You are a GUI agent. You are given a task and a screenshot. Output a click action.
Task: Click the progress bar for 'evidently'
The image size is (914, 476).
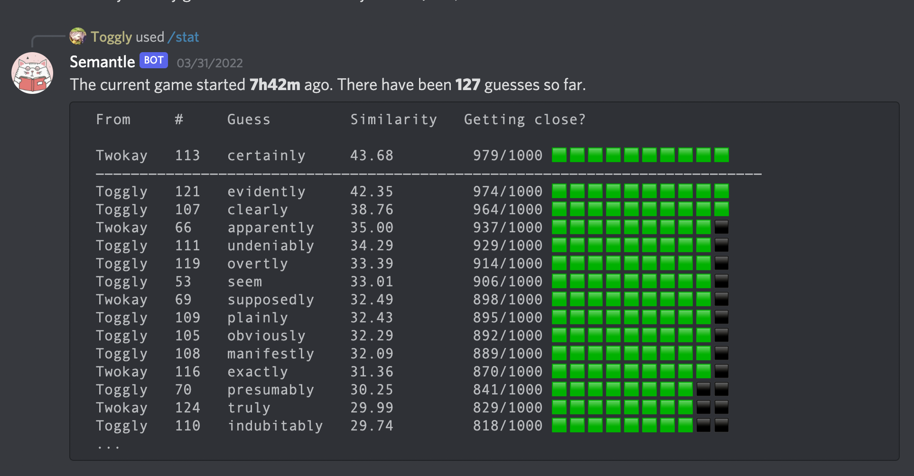[640, 191]
